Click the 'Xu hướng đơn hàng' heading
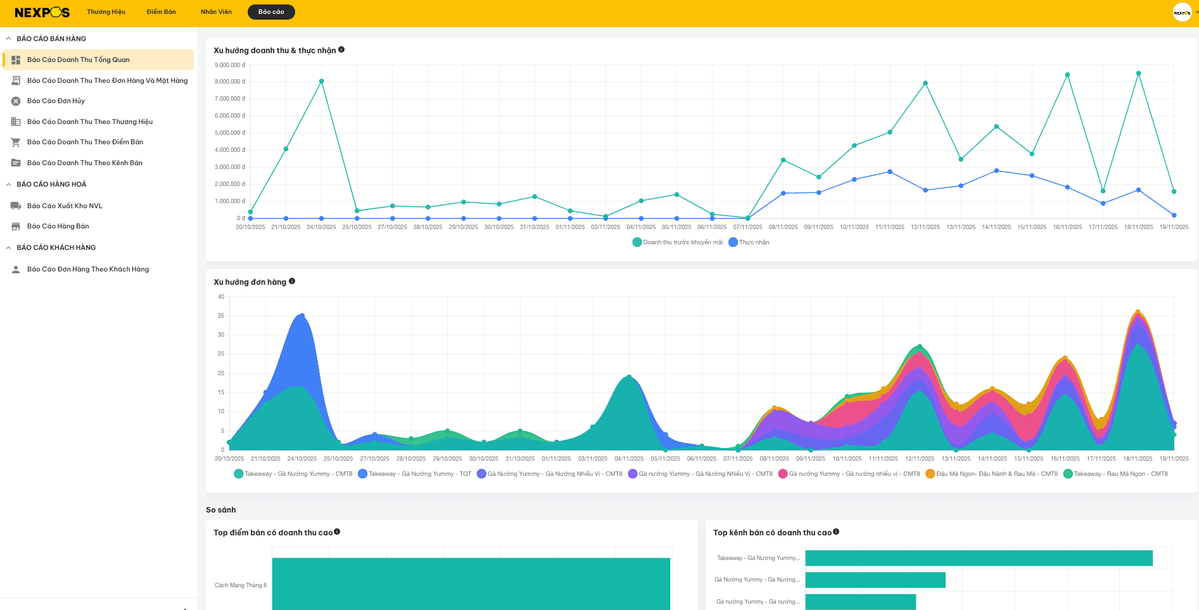 pos(250,282)
